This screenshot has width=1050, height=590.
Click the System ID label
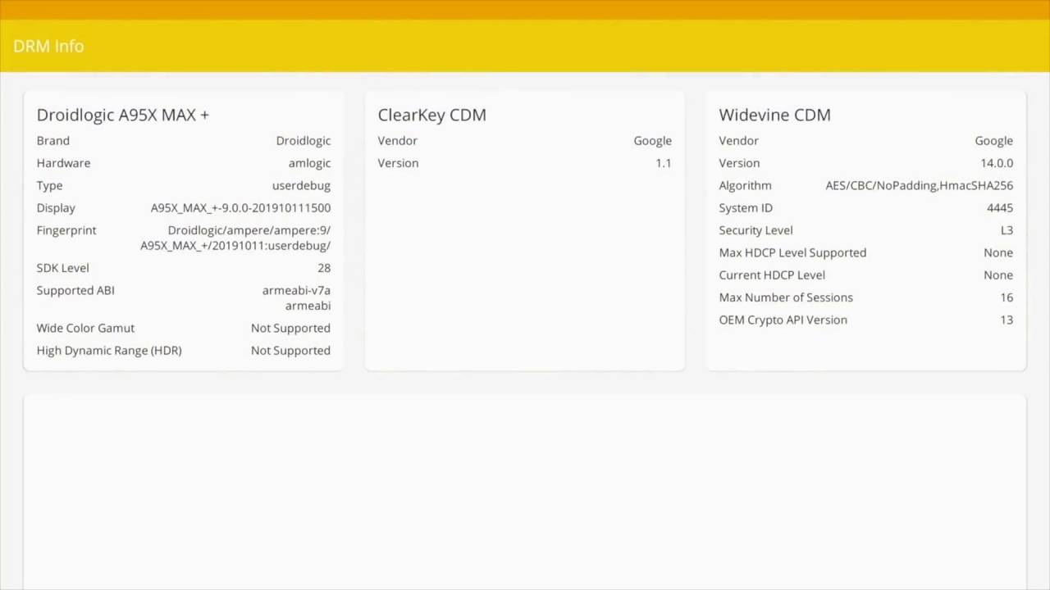click(746, 208)
